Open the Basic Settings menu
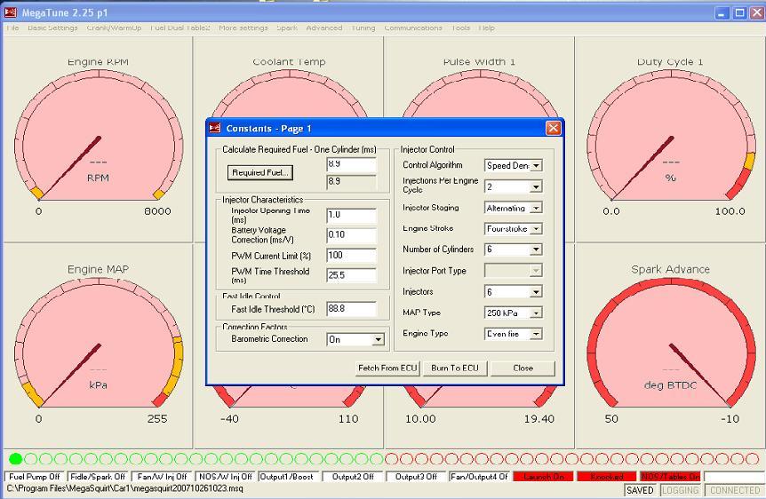 [x=52, y=28]
